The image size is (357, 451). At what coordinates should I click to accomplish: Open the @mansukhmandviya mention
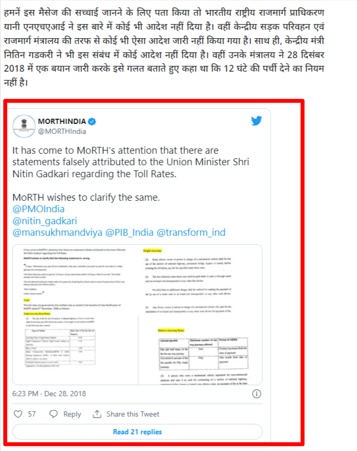pyautogui.click(x=58, y=233)
